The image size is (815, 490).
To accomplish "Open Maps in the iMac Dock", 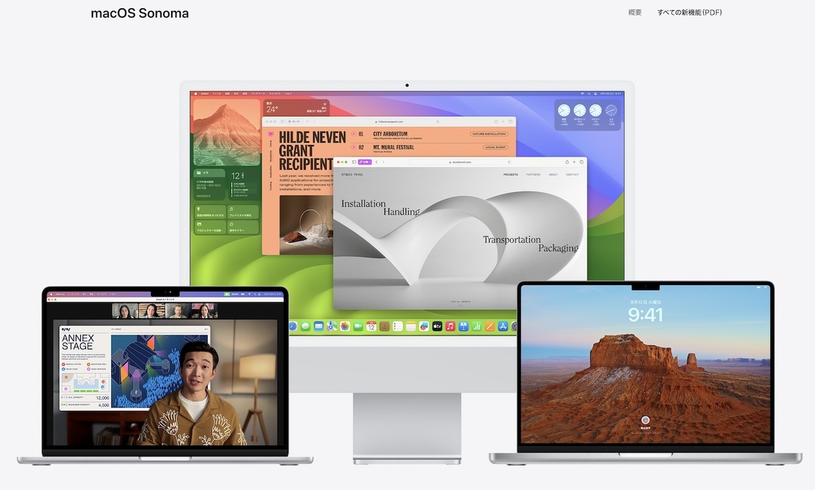I will coord(331,326).
